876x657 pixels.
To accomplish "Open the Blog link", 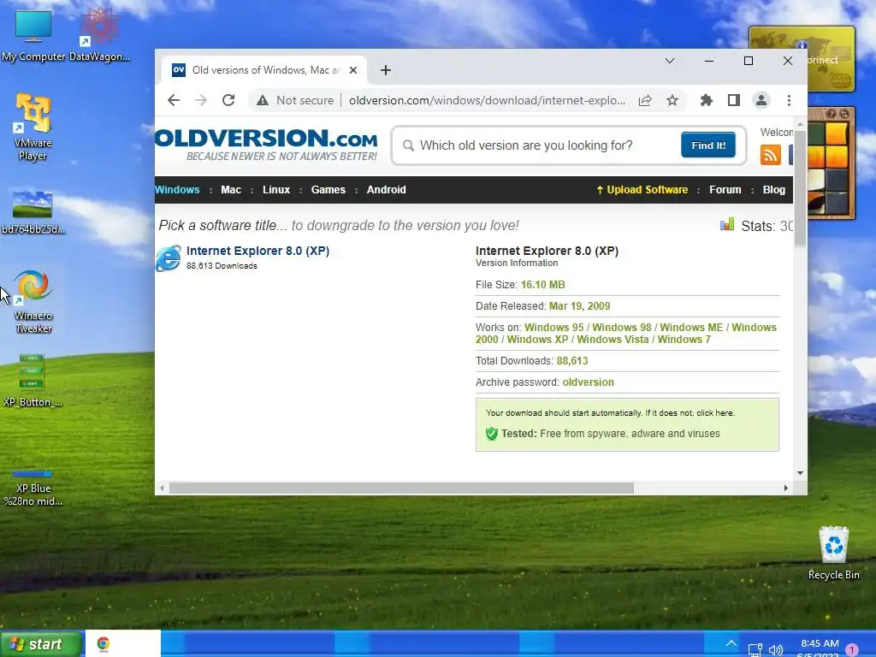I will click(x=773, y=190).
